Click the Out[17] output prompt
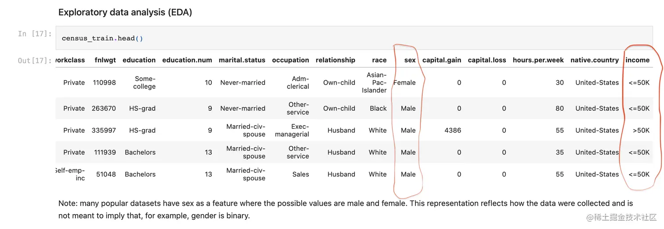The width and height of the screenshot is (664, 229). (35, 60)
